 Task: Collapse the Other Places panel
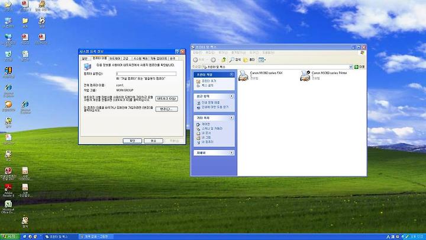231,118
